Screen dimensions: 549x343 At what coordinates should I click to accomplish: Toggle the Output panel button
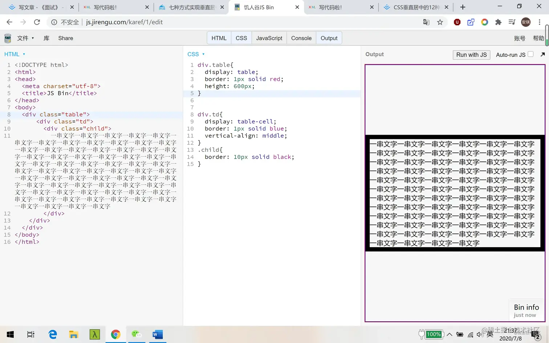click(x=329, y=38)
